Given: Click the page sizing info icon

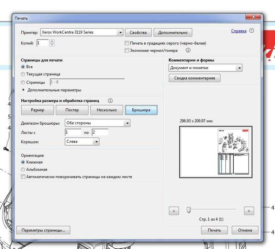Looking at the screenshot, I should 110,101.
